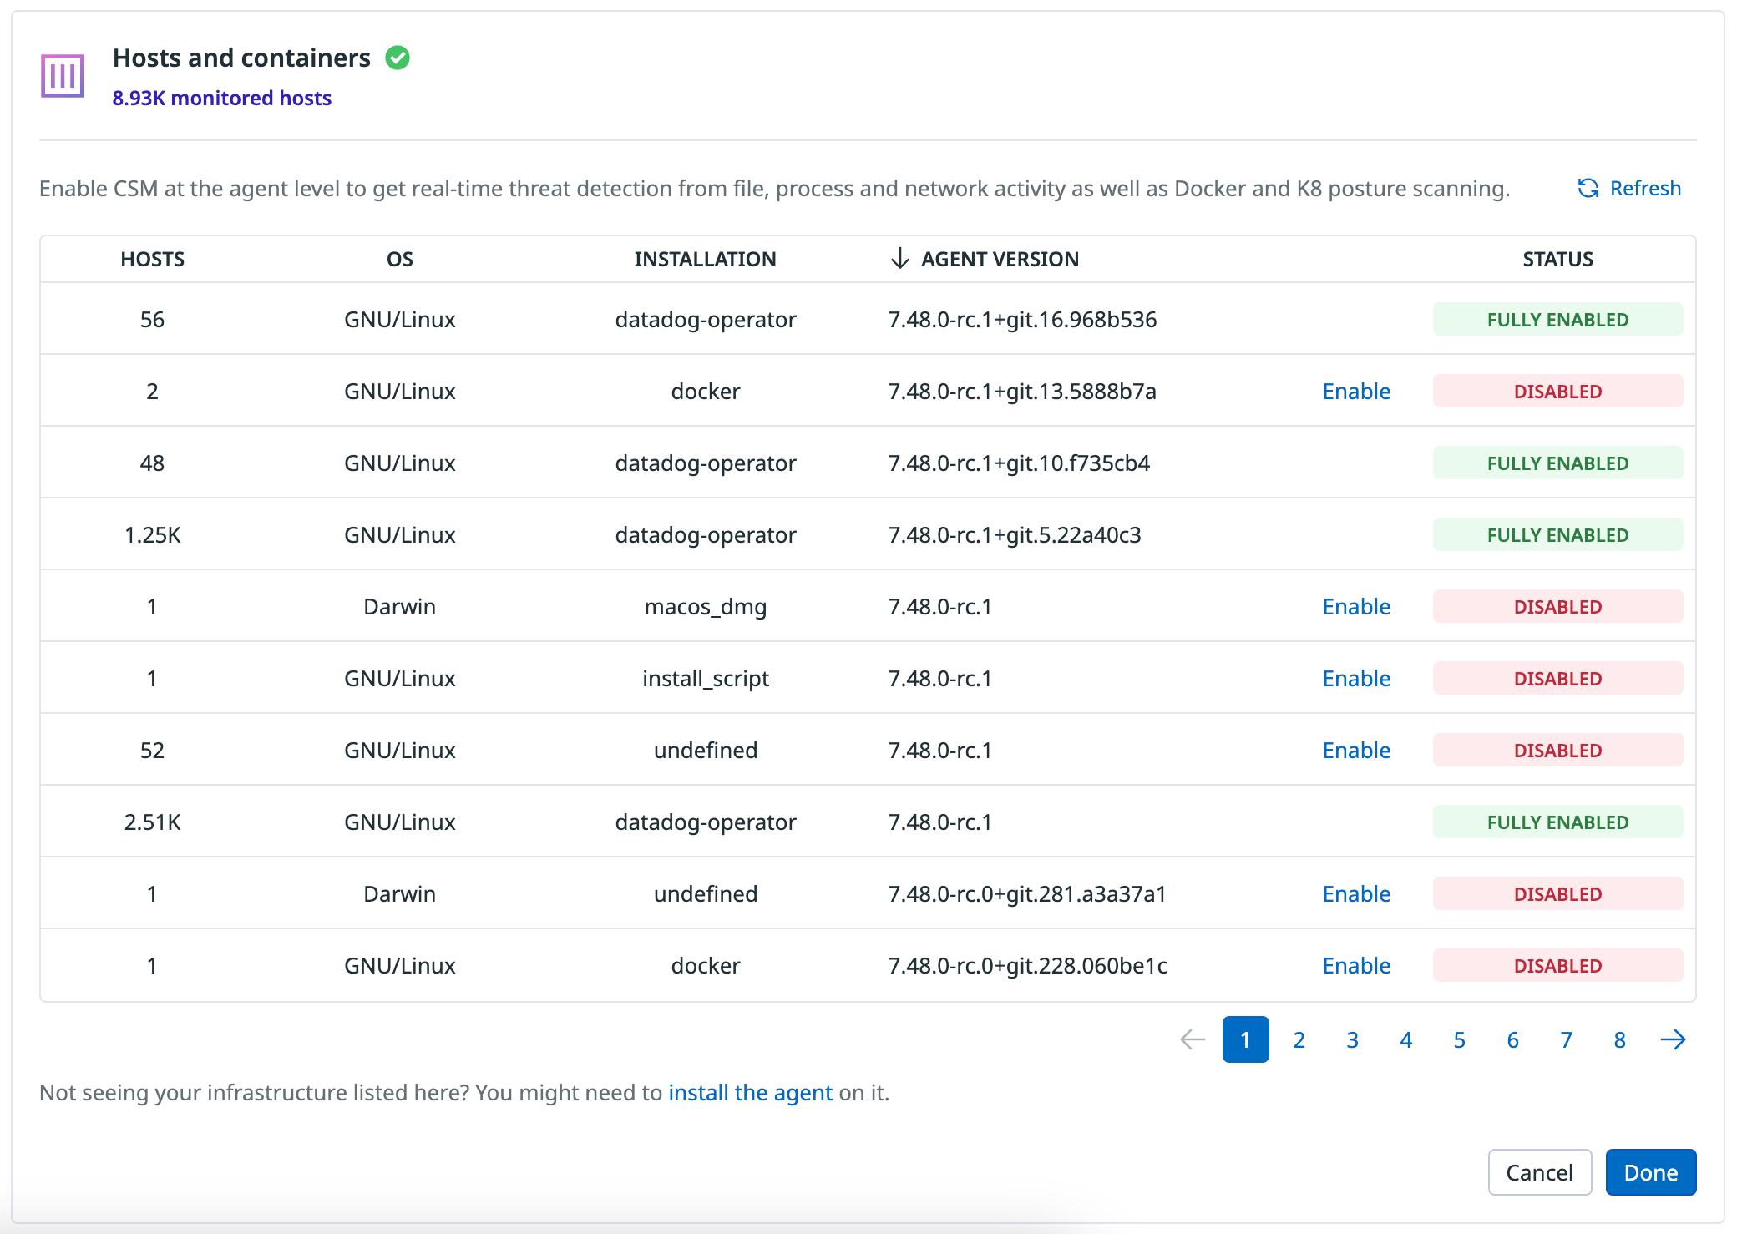Enable CSM for macos_dmg Darwin host
This screenshot has height=1234, width=1737.
[1356, 607]
